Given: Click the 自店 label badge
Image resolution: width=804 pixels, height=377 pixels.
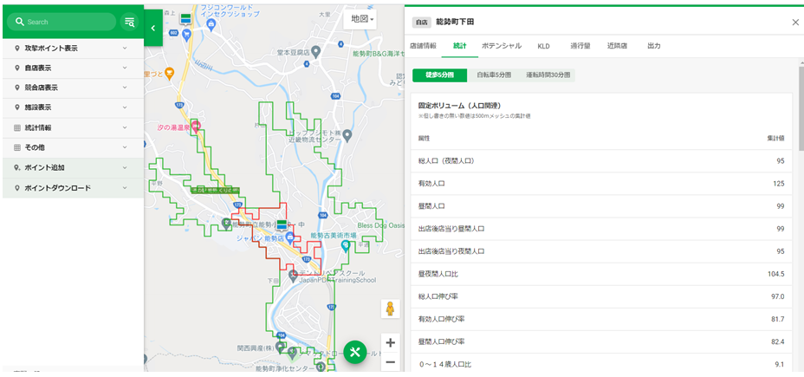Looking at the screenshot, I should [x=421, y=22].
